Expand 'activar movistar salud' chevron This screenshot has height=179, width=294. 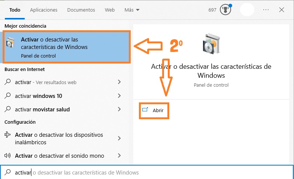(119, 109)
